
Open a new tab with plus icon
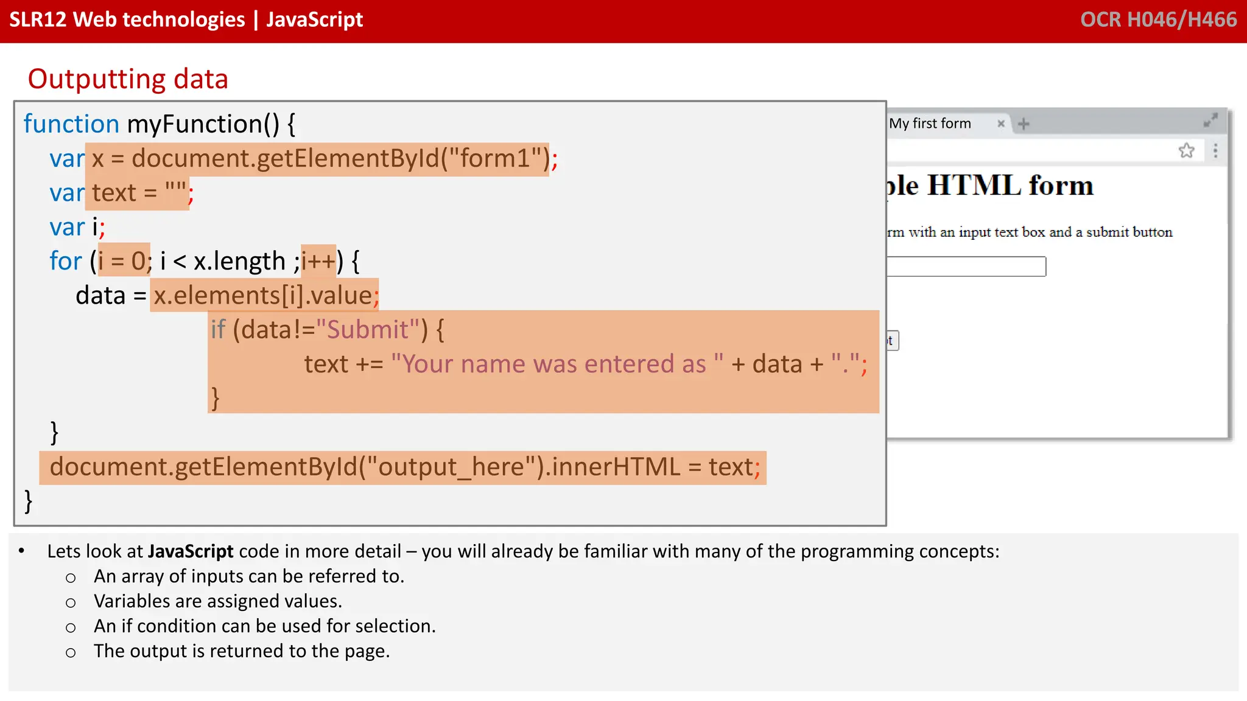click(1024, 124)
